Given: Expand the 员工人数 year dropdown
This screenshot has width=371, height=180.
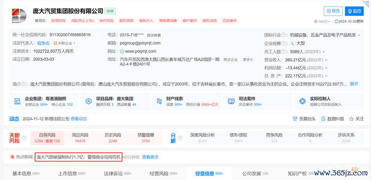Looking at the screenshot, I should 324,51.
